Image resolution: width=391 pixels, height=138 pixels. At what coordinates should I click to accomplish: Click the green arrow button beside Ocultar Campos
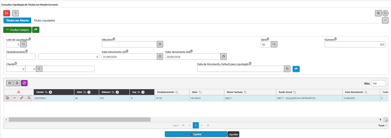(36, 30)
